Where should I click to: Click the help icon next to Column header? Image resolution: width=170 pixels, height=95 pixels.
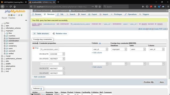(100, 43)
